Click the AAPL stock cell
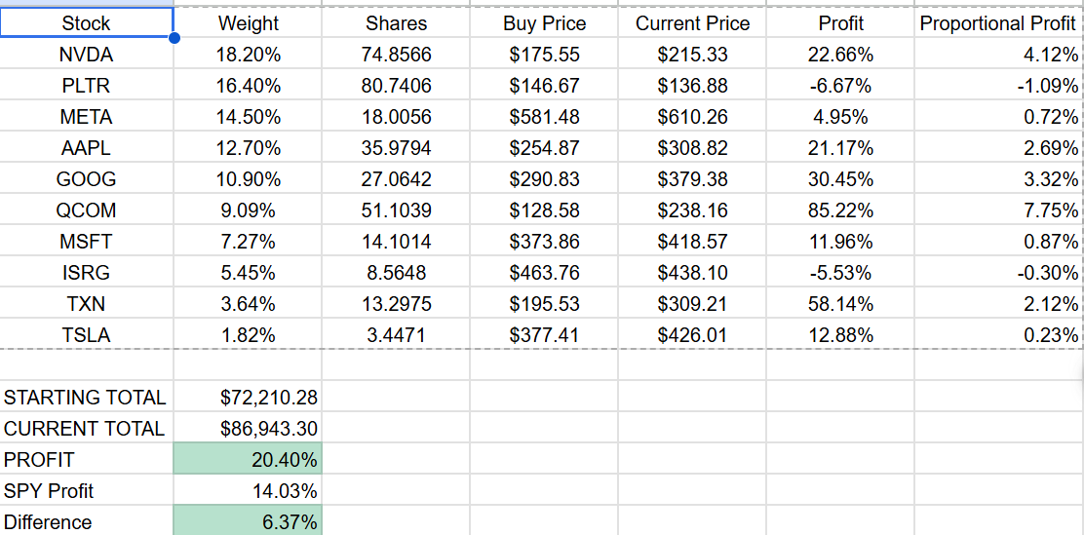Viewport: 1084px width, 535px height. 87,148
